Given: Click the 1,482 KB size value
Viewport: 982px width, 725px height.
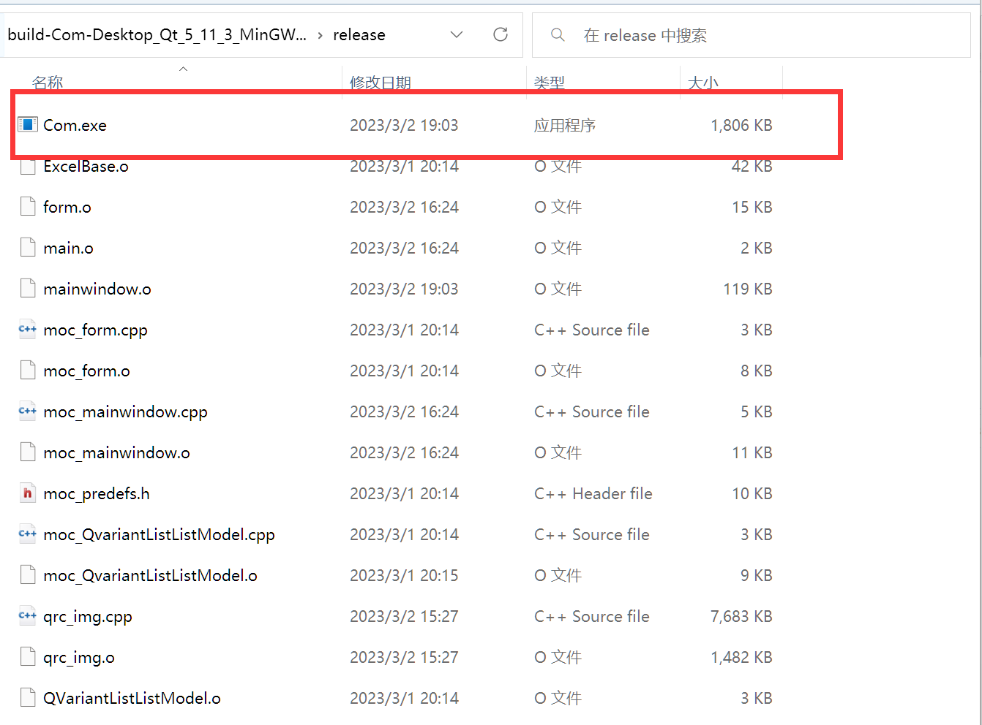Looking at the screenshot, I should point(741,657).
